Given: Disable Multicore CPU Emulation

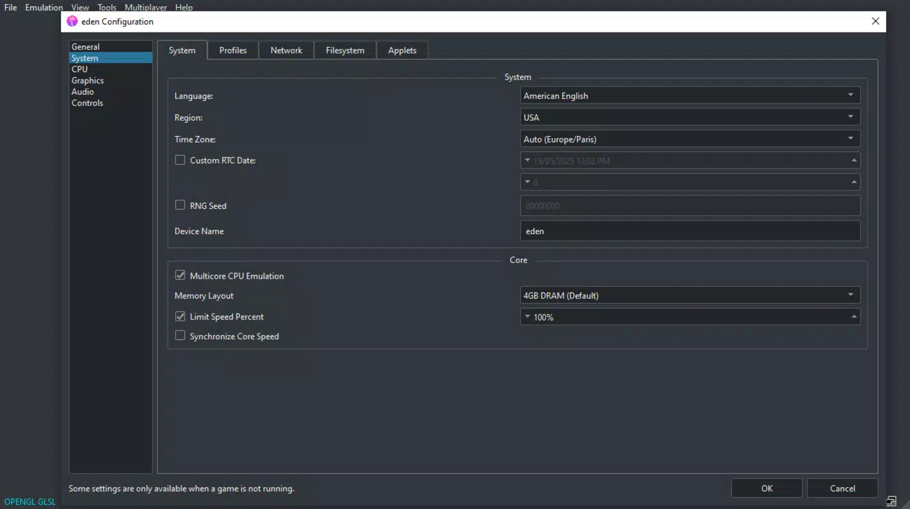Looking at the screenshot, I should click(180, 275).
